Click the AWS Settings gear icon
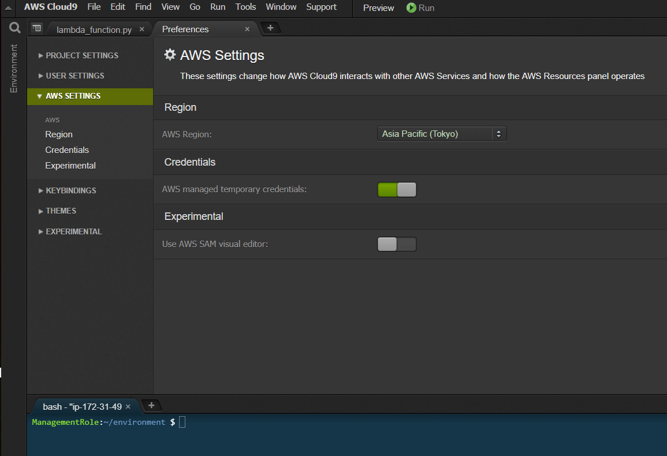667x456 pixels. [170, 54]
